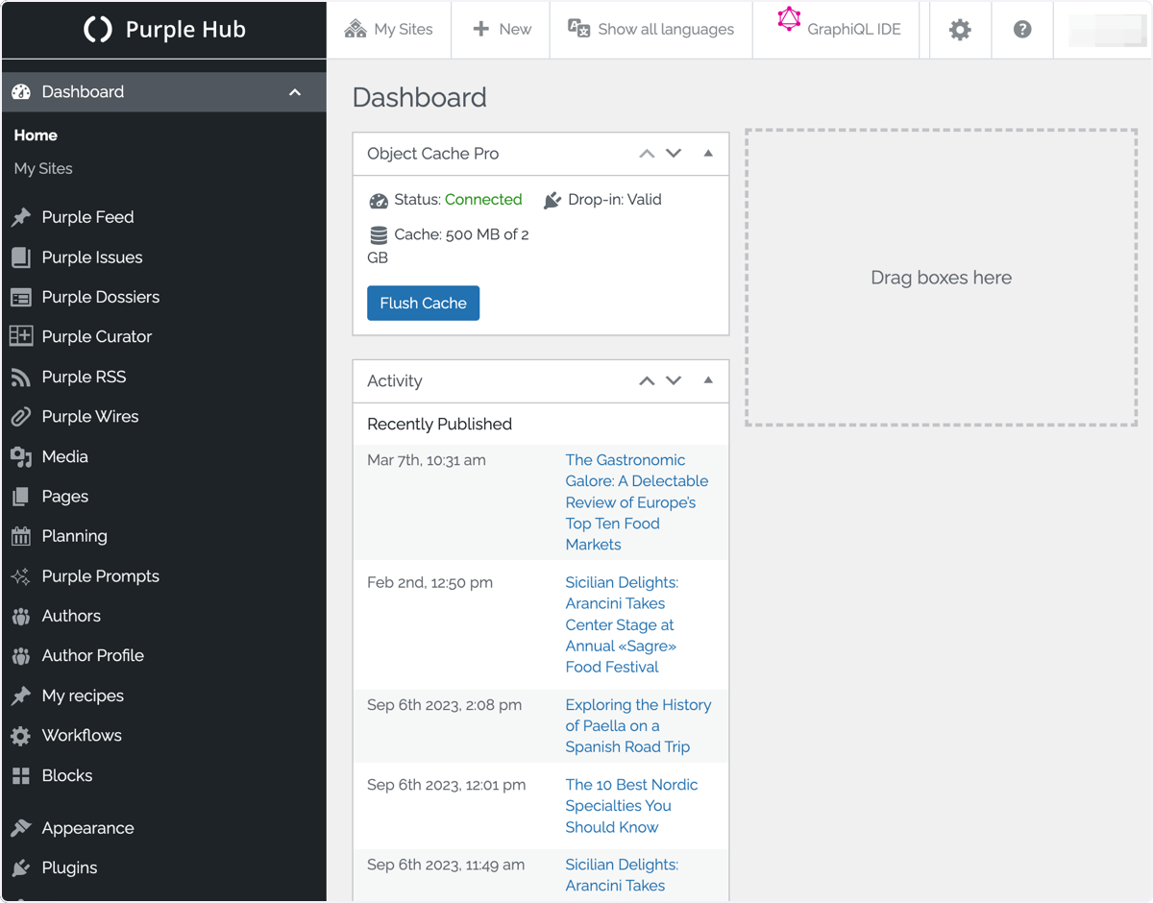The height and width of the screenshot is (903, 1153).
Task: Open settings with the top gear icon
Action: pyautogui.click(x=960, y=30)
